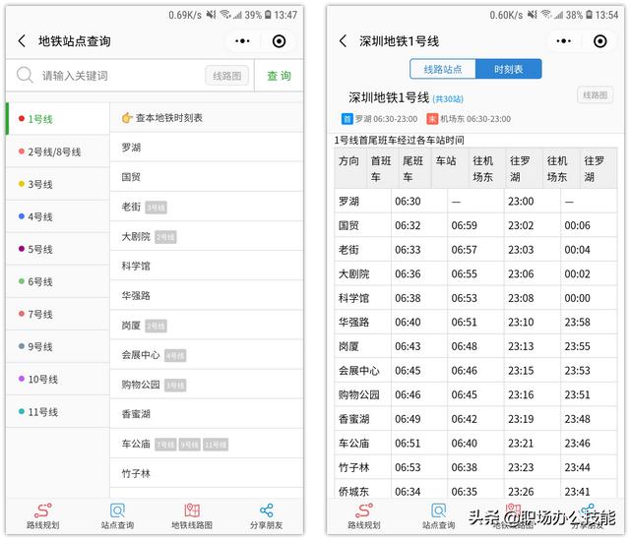Select 9号线 in the line list
Image resolution: width=630 pixels, height=540 pixels.
tap(58, 346)
